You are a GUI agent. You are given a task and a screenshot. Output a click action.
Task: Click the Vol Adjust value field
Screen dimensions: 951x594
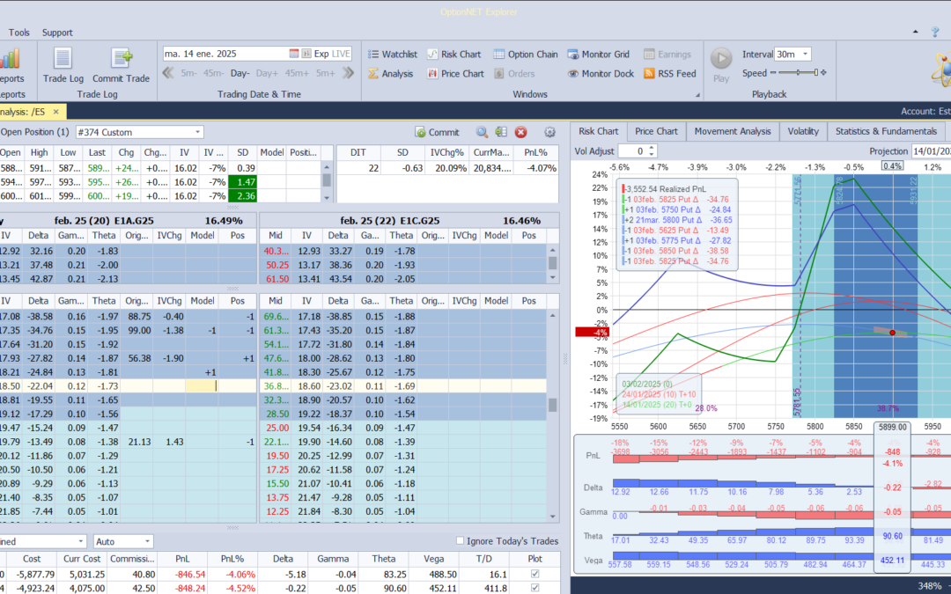[633, 151]
